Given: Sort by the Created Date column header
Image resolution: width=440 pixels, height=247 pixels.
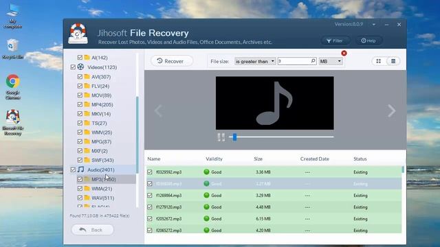Looking at the screenshot, I should (314, 158).
